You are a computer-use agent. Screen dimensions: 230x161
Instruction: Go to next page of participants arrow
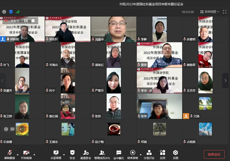click(x=225, y=80)
